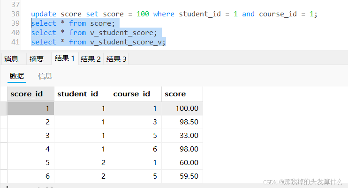Screen dimensions: 348x188
Task: Select the 信息 sub-tab
Action: click(x=45, y=76)
